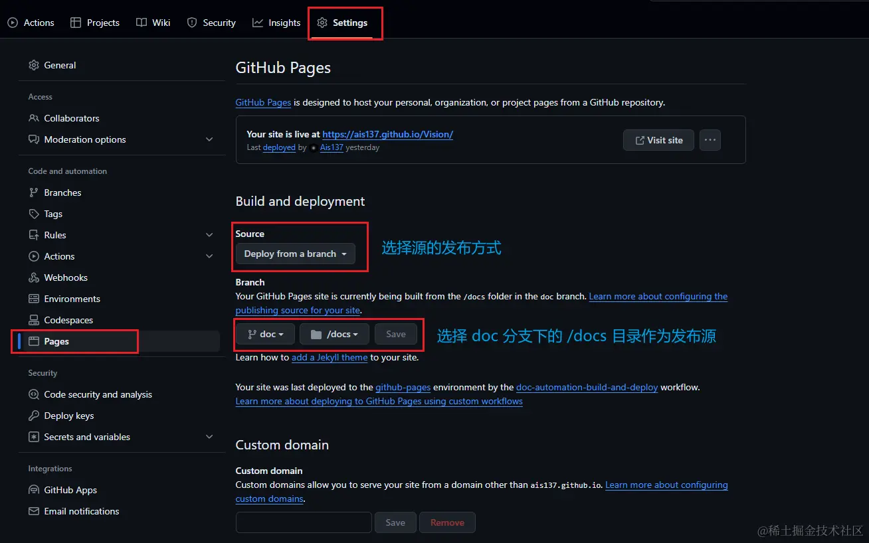The image size is (869, 543).
Task: Click the Actions play icon in top nav
Action: click(13, 23)
